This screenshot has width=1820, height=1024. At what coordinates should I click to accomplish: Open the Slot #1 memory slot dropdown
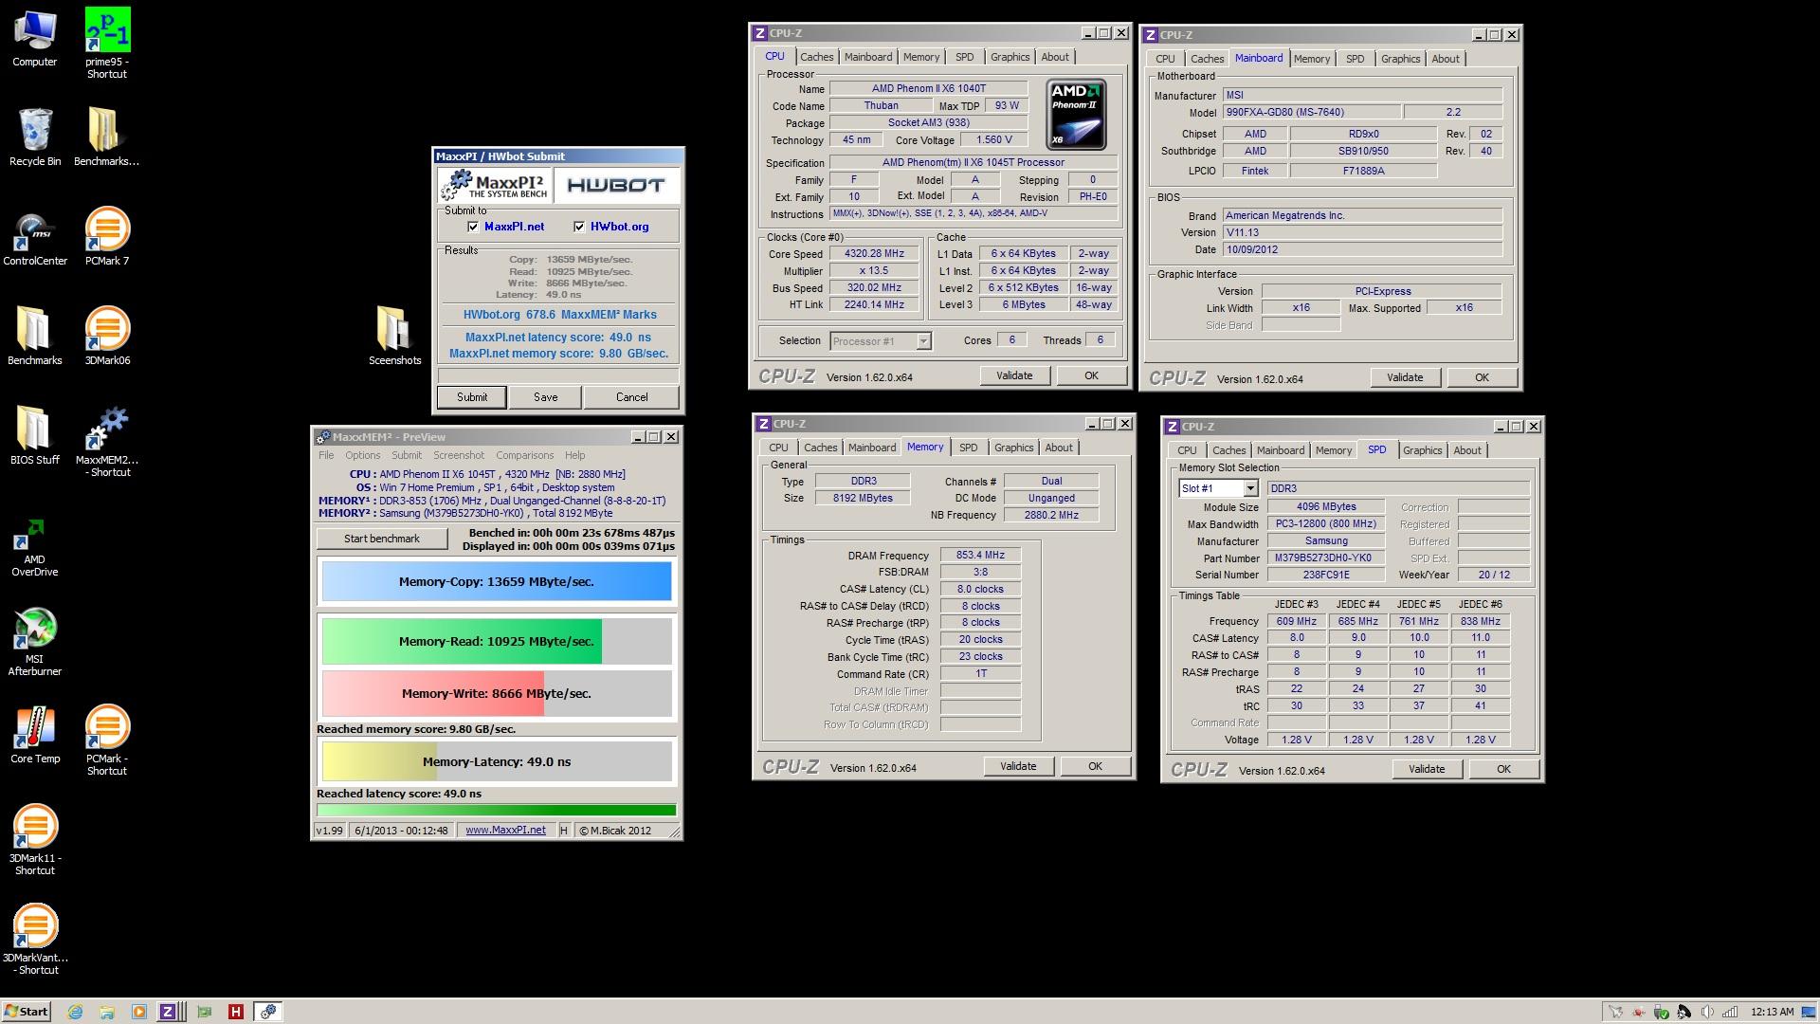1218,488
